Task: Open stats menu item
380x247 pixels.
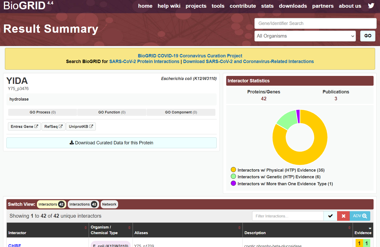Action: tap(267, 6)
